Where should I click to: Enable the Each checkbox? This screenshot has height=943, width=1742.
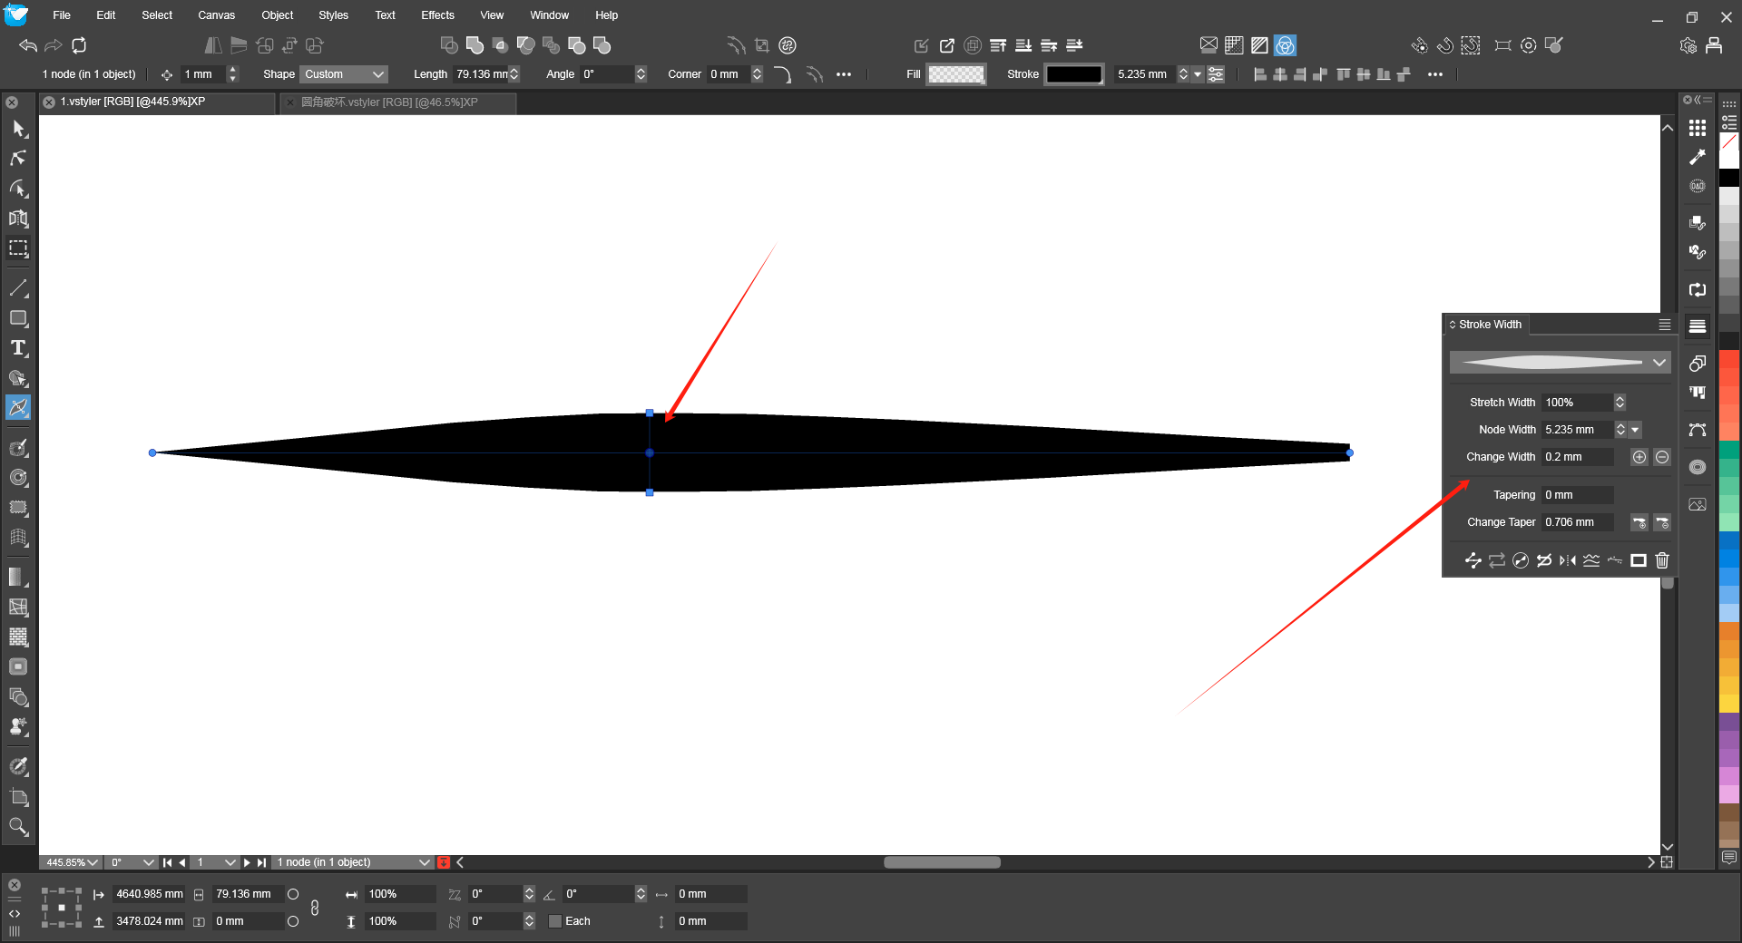tap(555, 921)
